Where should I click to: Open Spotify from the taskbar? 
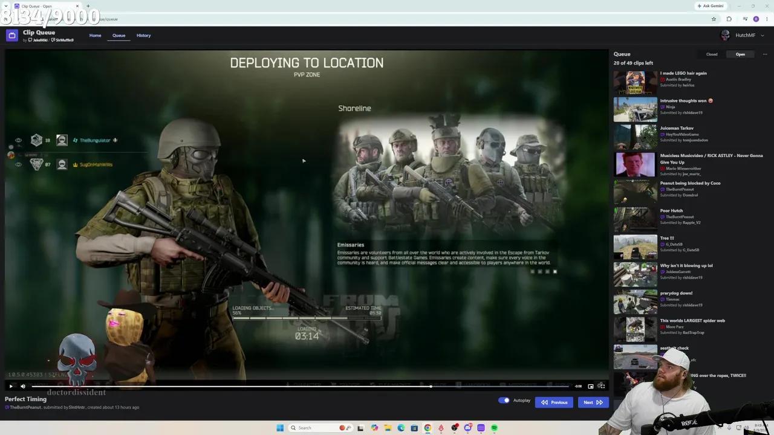coord(494,428)
